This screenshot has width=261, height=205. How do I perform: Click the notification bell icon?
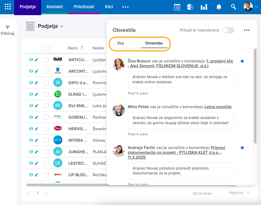click(x=219, y=7)
